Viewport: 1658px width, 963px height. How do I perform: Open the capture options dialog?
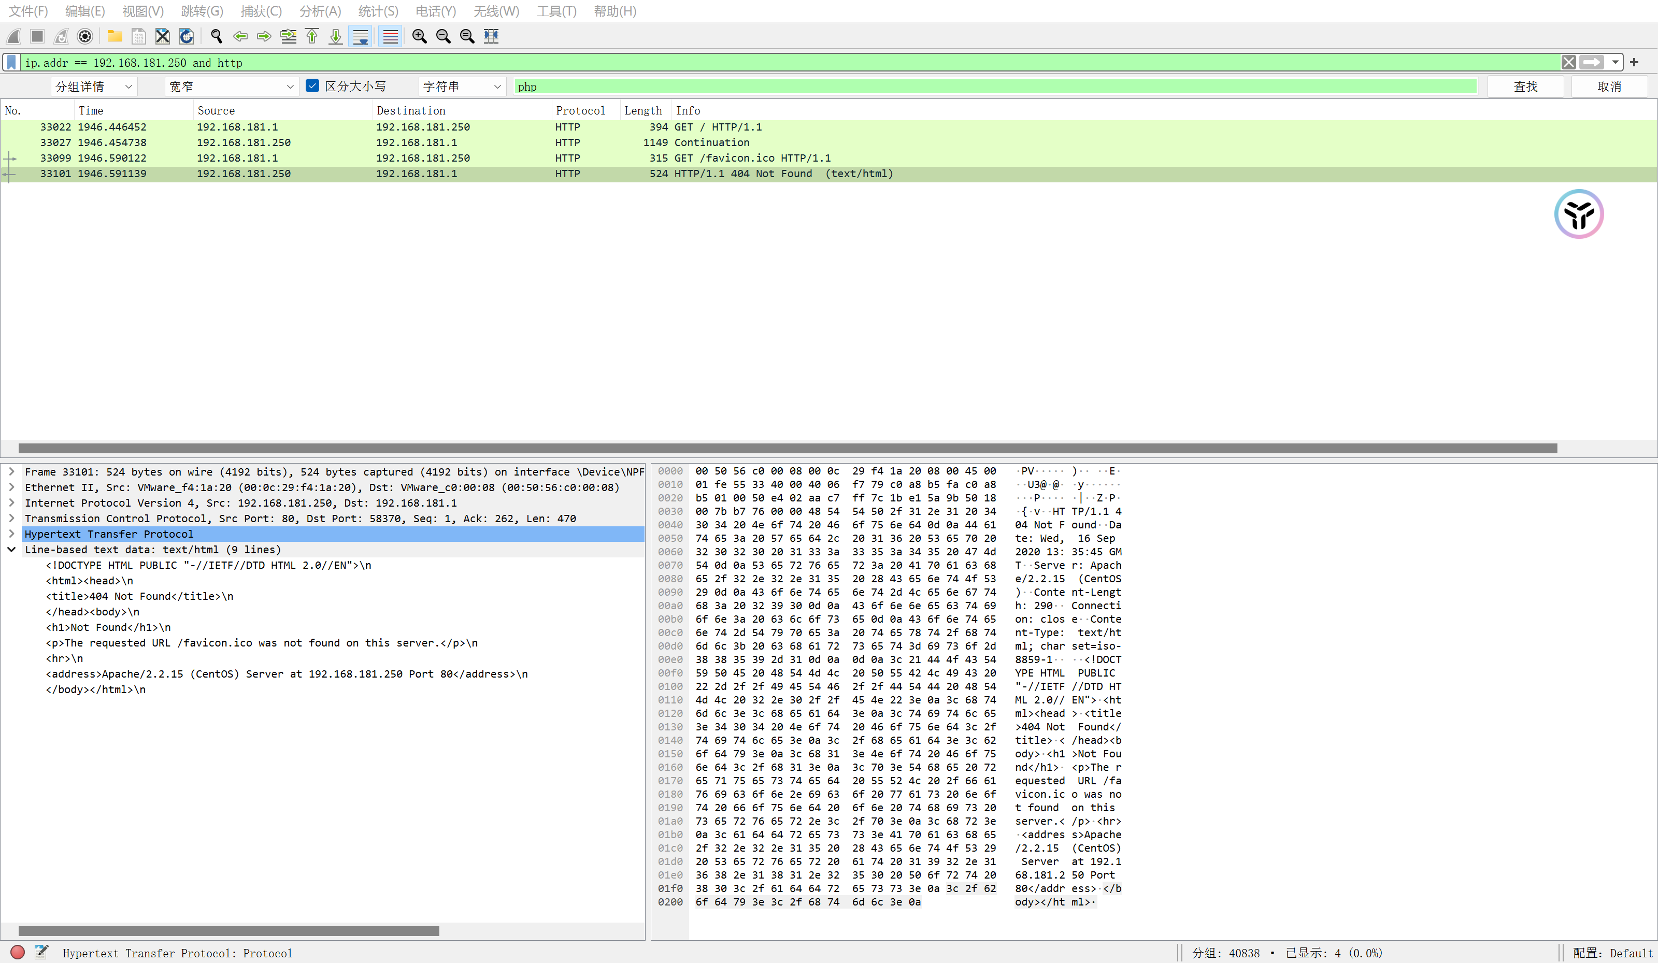coord(85,36)
